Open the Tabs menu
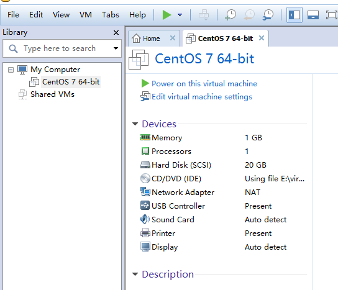This screenshot has height=290, width=338. pos(111,15)
